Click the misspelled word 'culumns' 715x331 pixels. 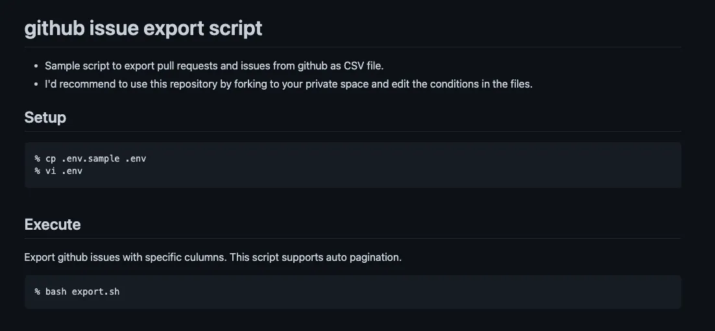208,257
